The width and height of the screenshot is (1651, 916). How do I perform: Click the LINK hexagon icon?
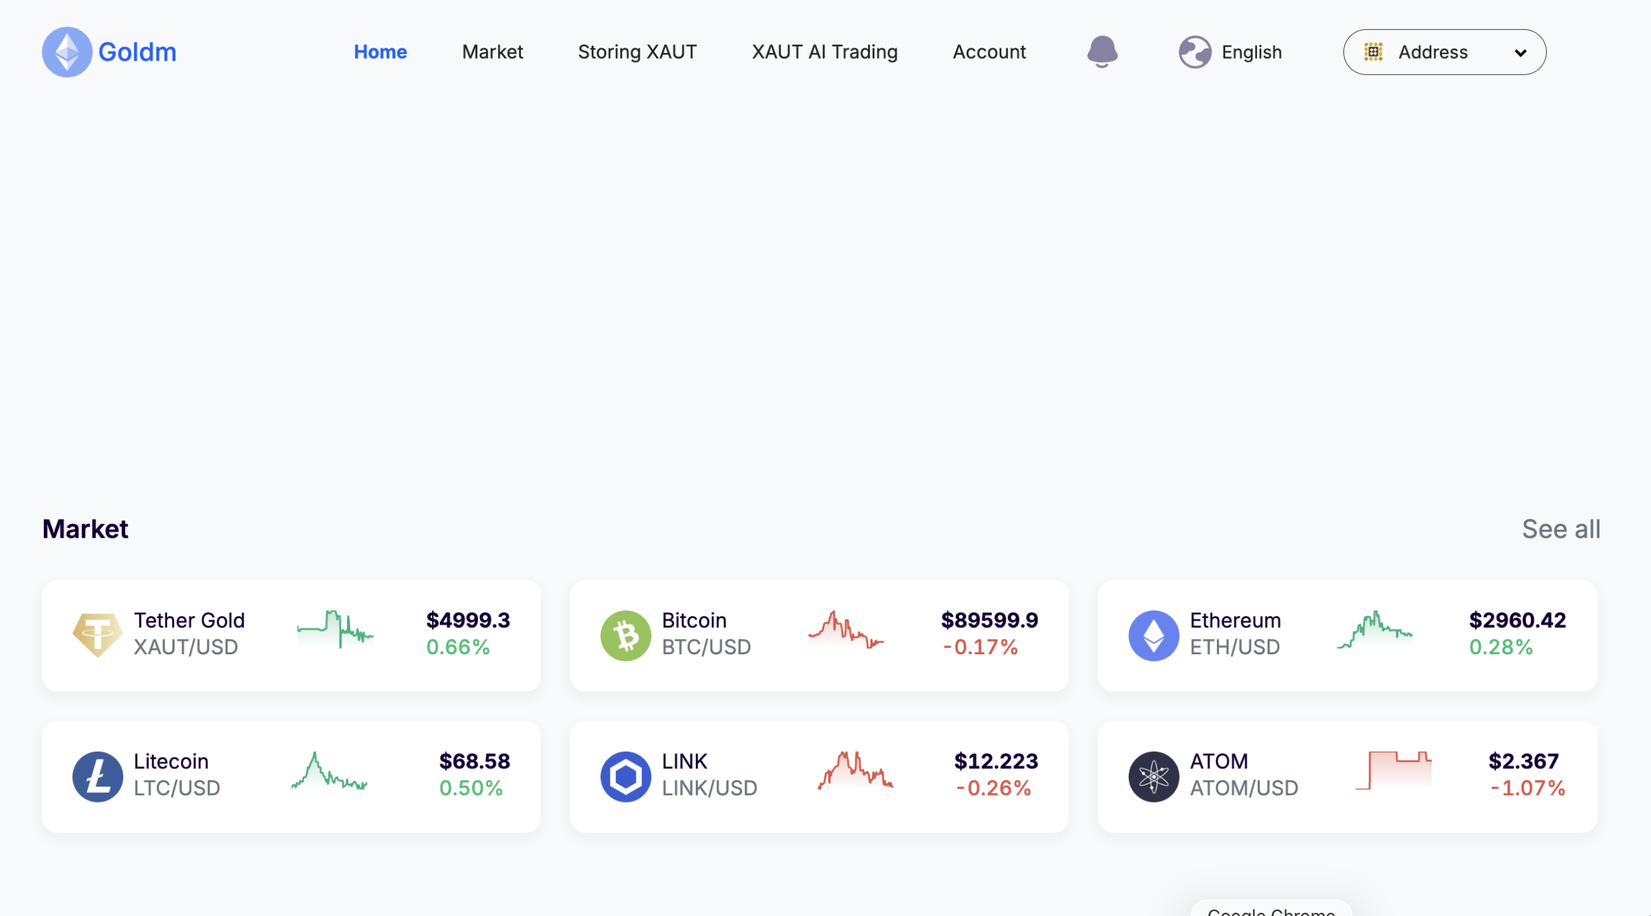[626, 775]
